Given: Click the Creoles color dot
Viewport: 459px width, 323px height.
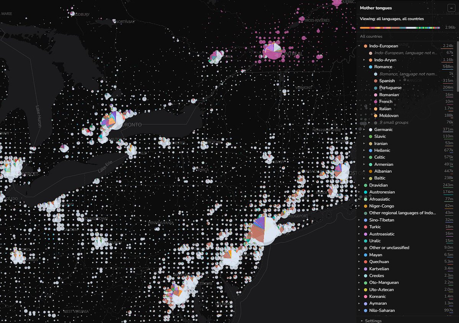Looking at the screenshot, I should point(366,276).
